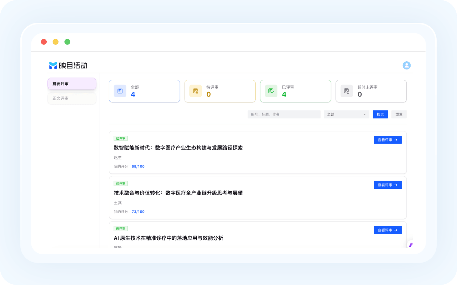Switch to the 正文评审 sidebar tab
457x285 pixels.
(x=72, y=98)
